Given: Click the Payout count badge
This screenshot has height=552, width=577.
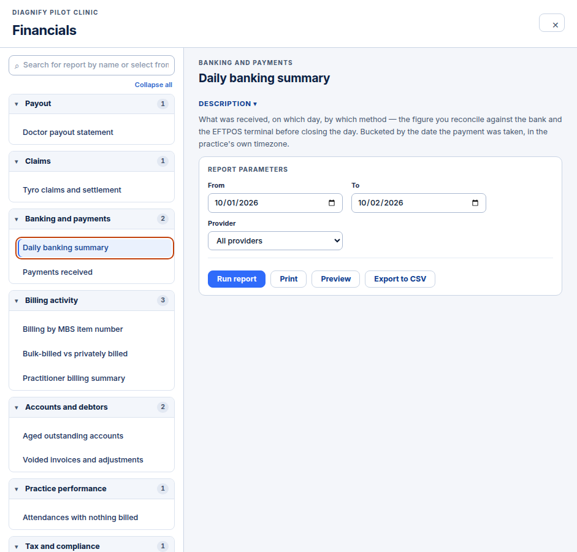Looking at the screenshot, I should [x=162, y=104].
